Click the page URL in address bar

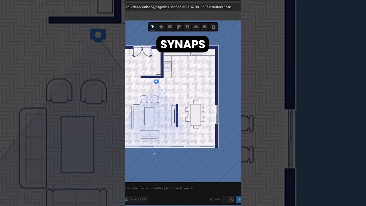[x=178, y=7]
